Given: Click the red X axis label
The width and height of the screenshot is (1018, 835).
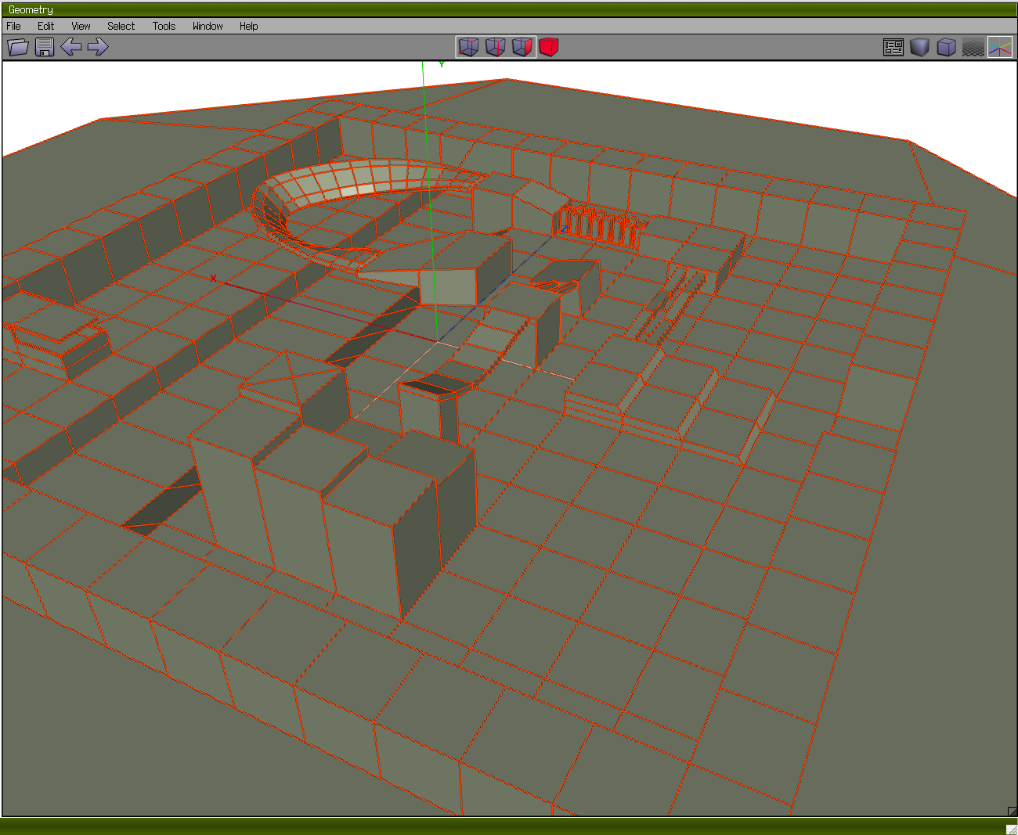Looking at the screenshot, I should (x=213, y=278).
